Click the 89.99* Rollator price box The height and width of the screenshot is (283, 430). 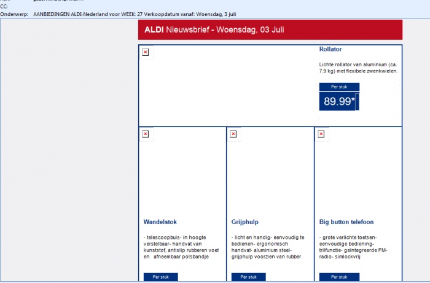[x=339, y=101]
